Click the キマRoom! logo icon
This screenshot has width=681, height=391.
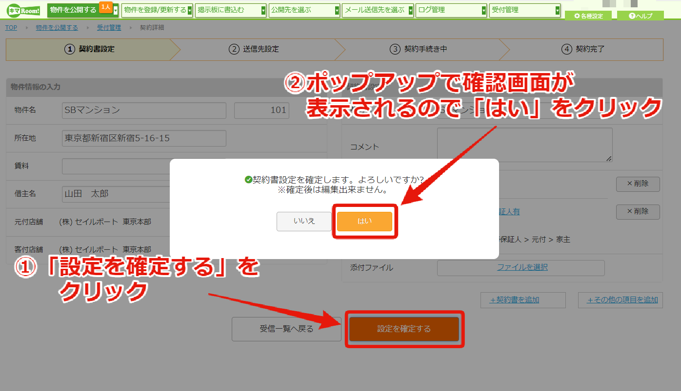tap(22, 11)
